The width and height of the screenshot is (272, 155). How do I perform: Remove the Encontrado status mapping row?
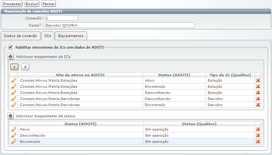coord(258,141)
